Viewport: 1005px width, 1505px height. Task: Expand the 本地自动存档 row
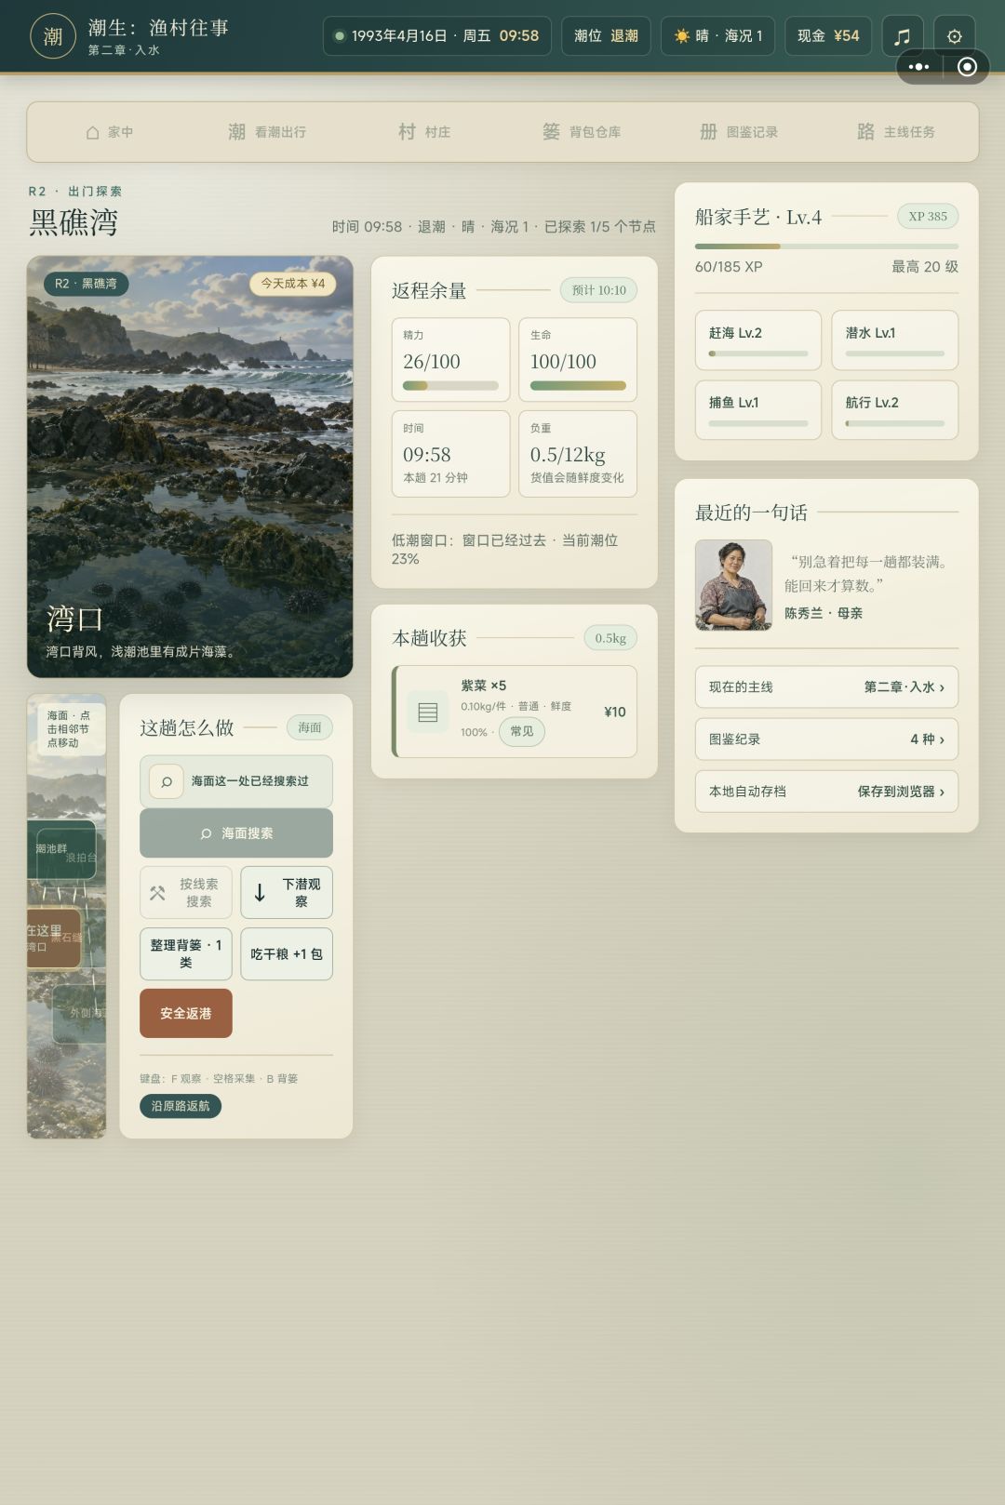(x=826, y=792)
